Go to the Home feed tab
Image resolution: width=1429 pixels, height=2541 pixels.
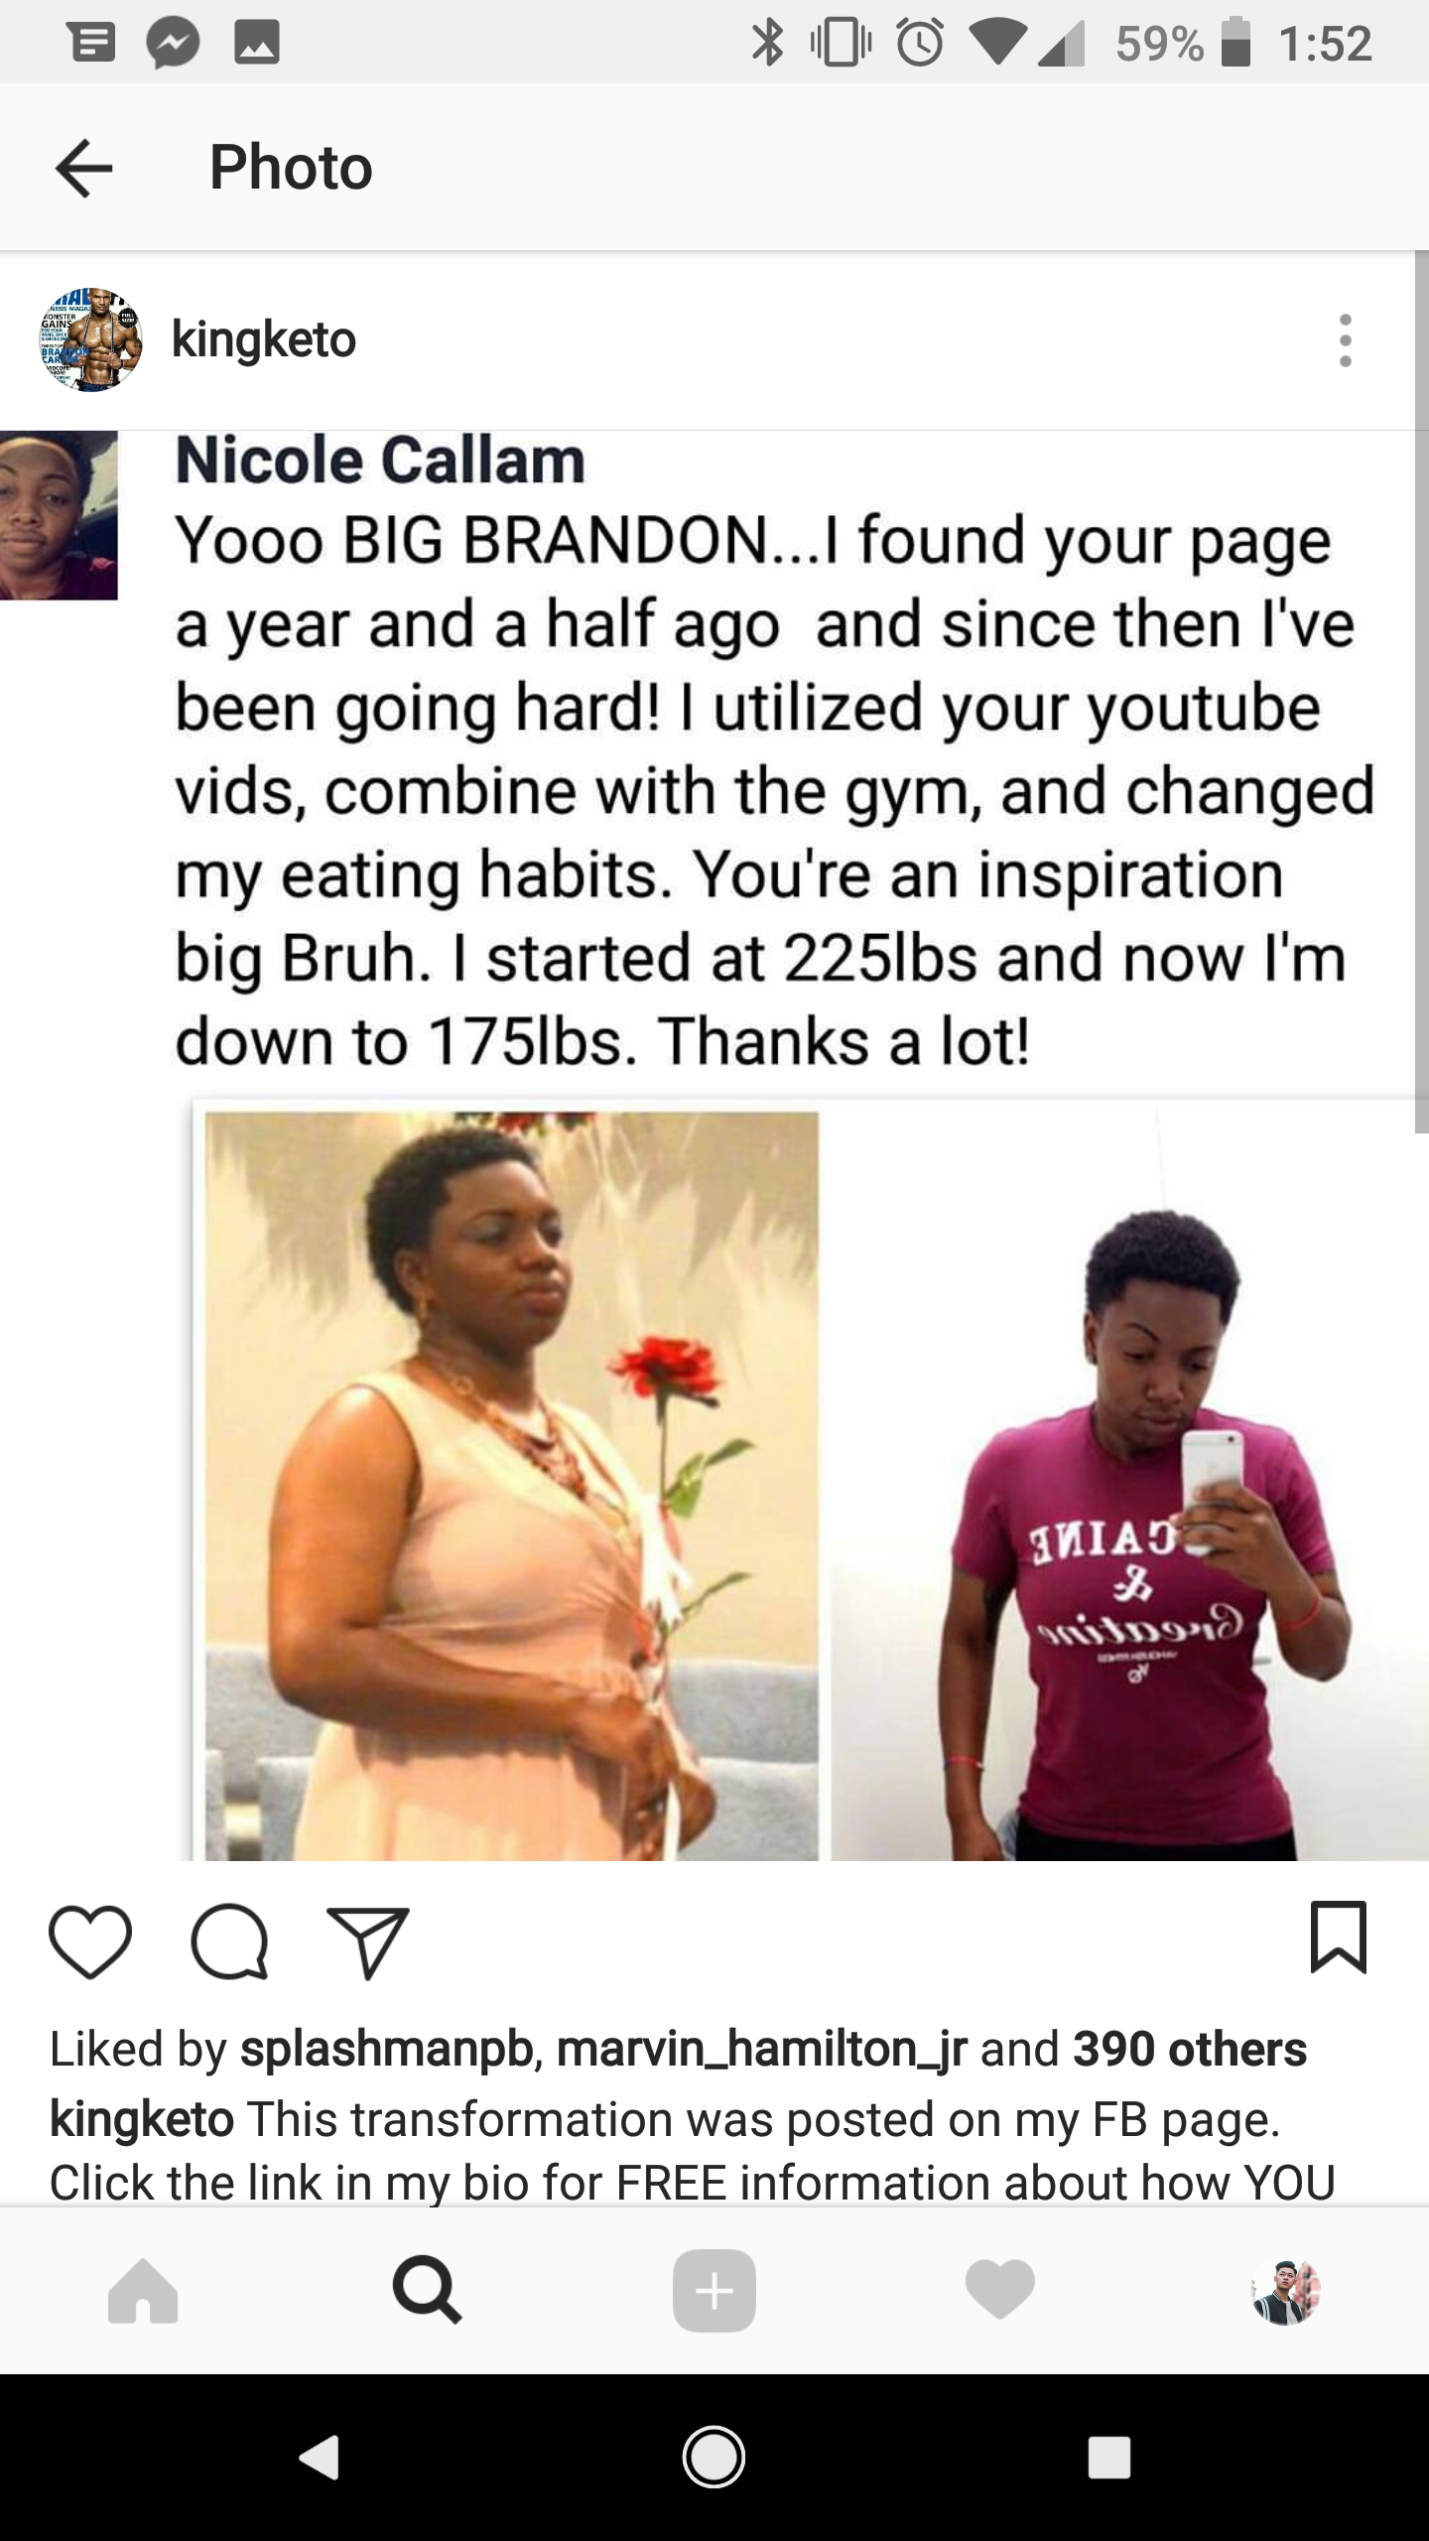143,2291
